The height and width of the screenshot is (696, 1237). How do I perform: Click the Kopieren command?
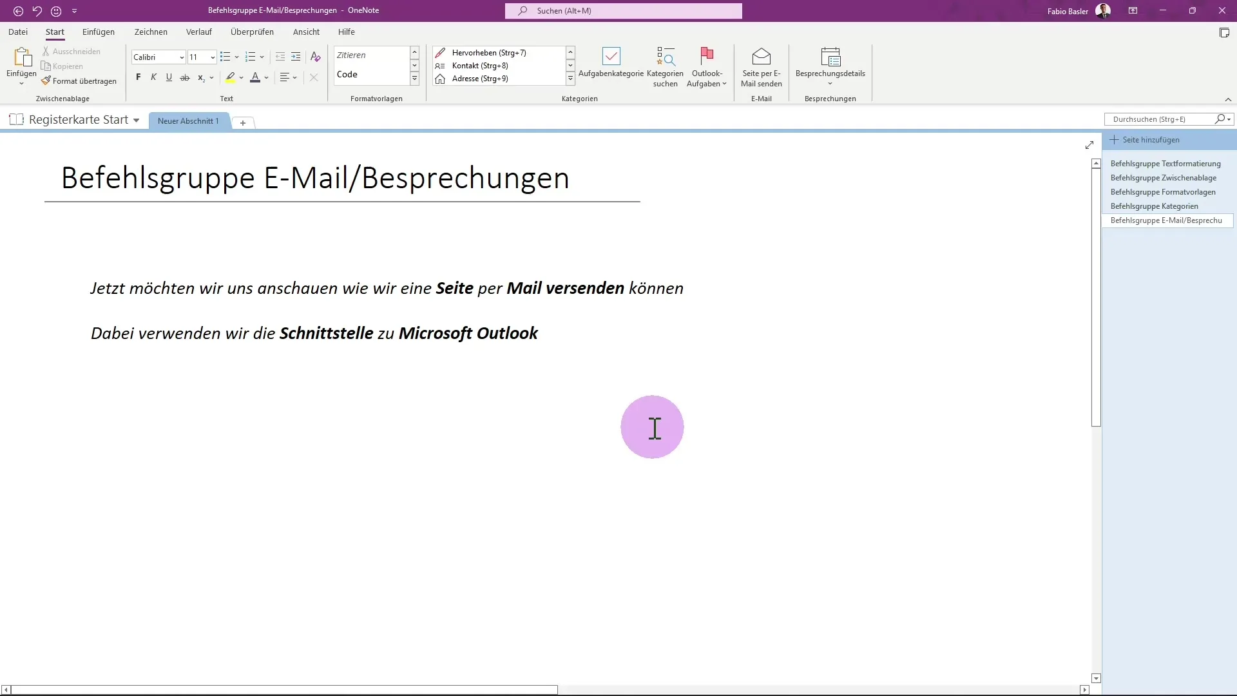point(62,66)
